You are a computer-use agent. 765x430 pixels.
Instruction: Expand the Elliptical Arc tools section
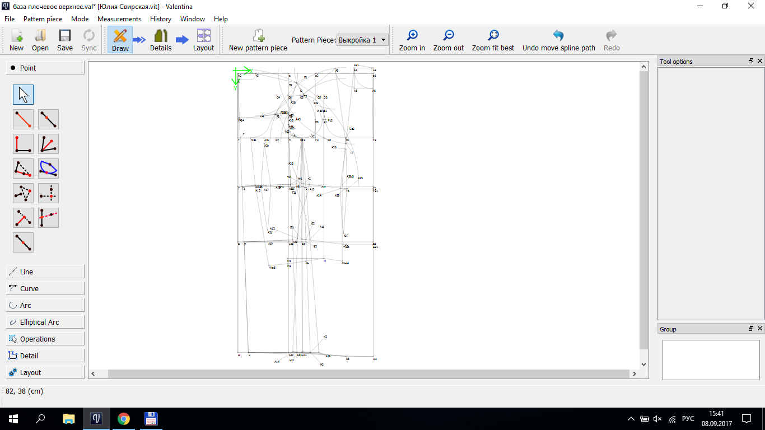pos(45,322)
